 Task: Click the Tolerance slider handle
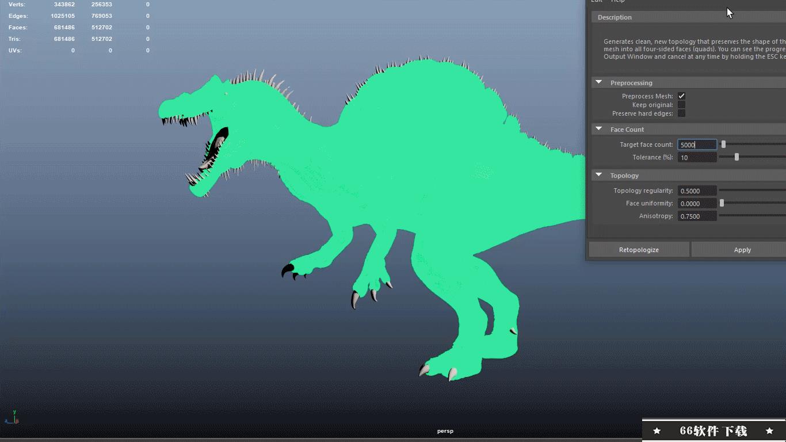(x=737, y=157)
